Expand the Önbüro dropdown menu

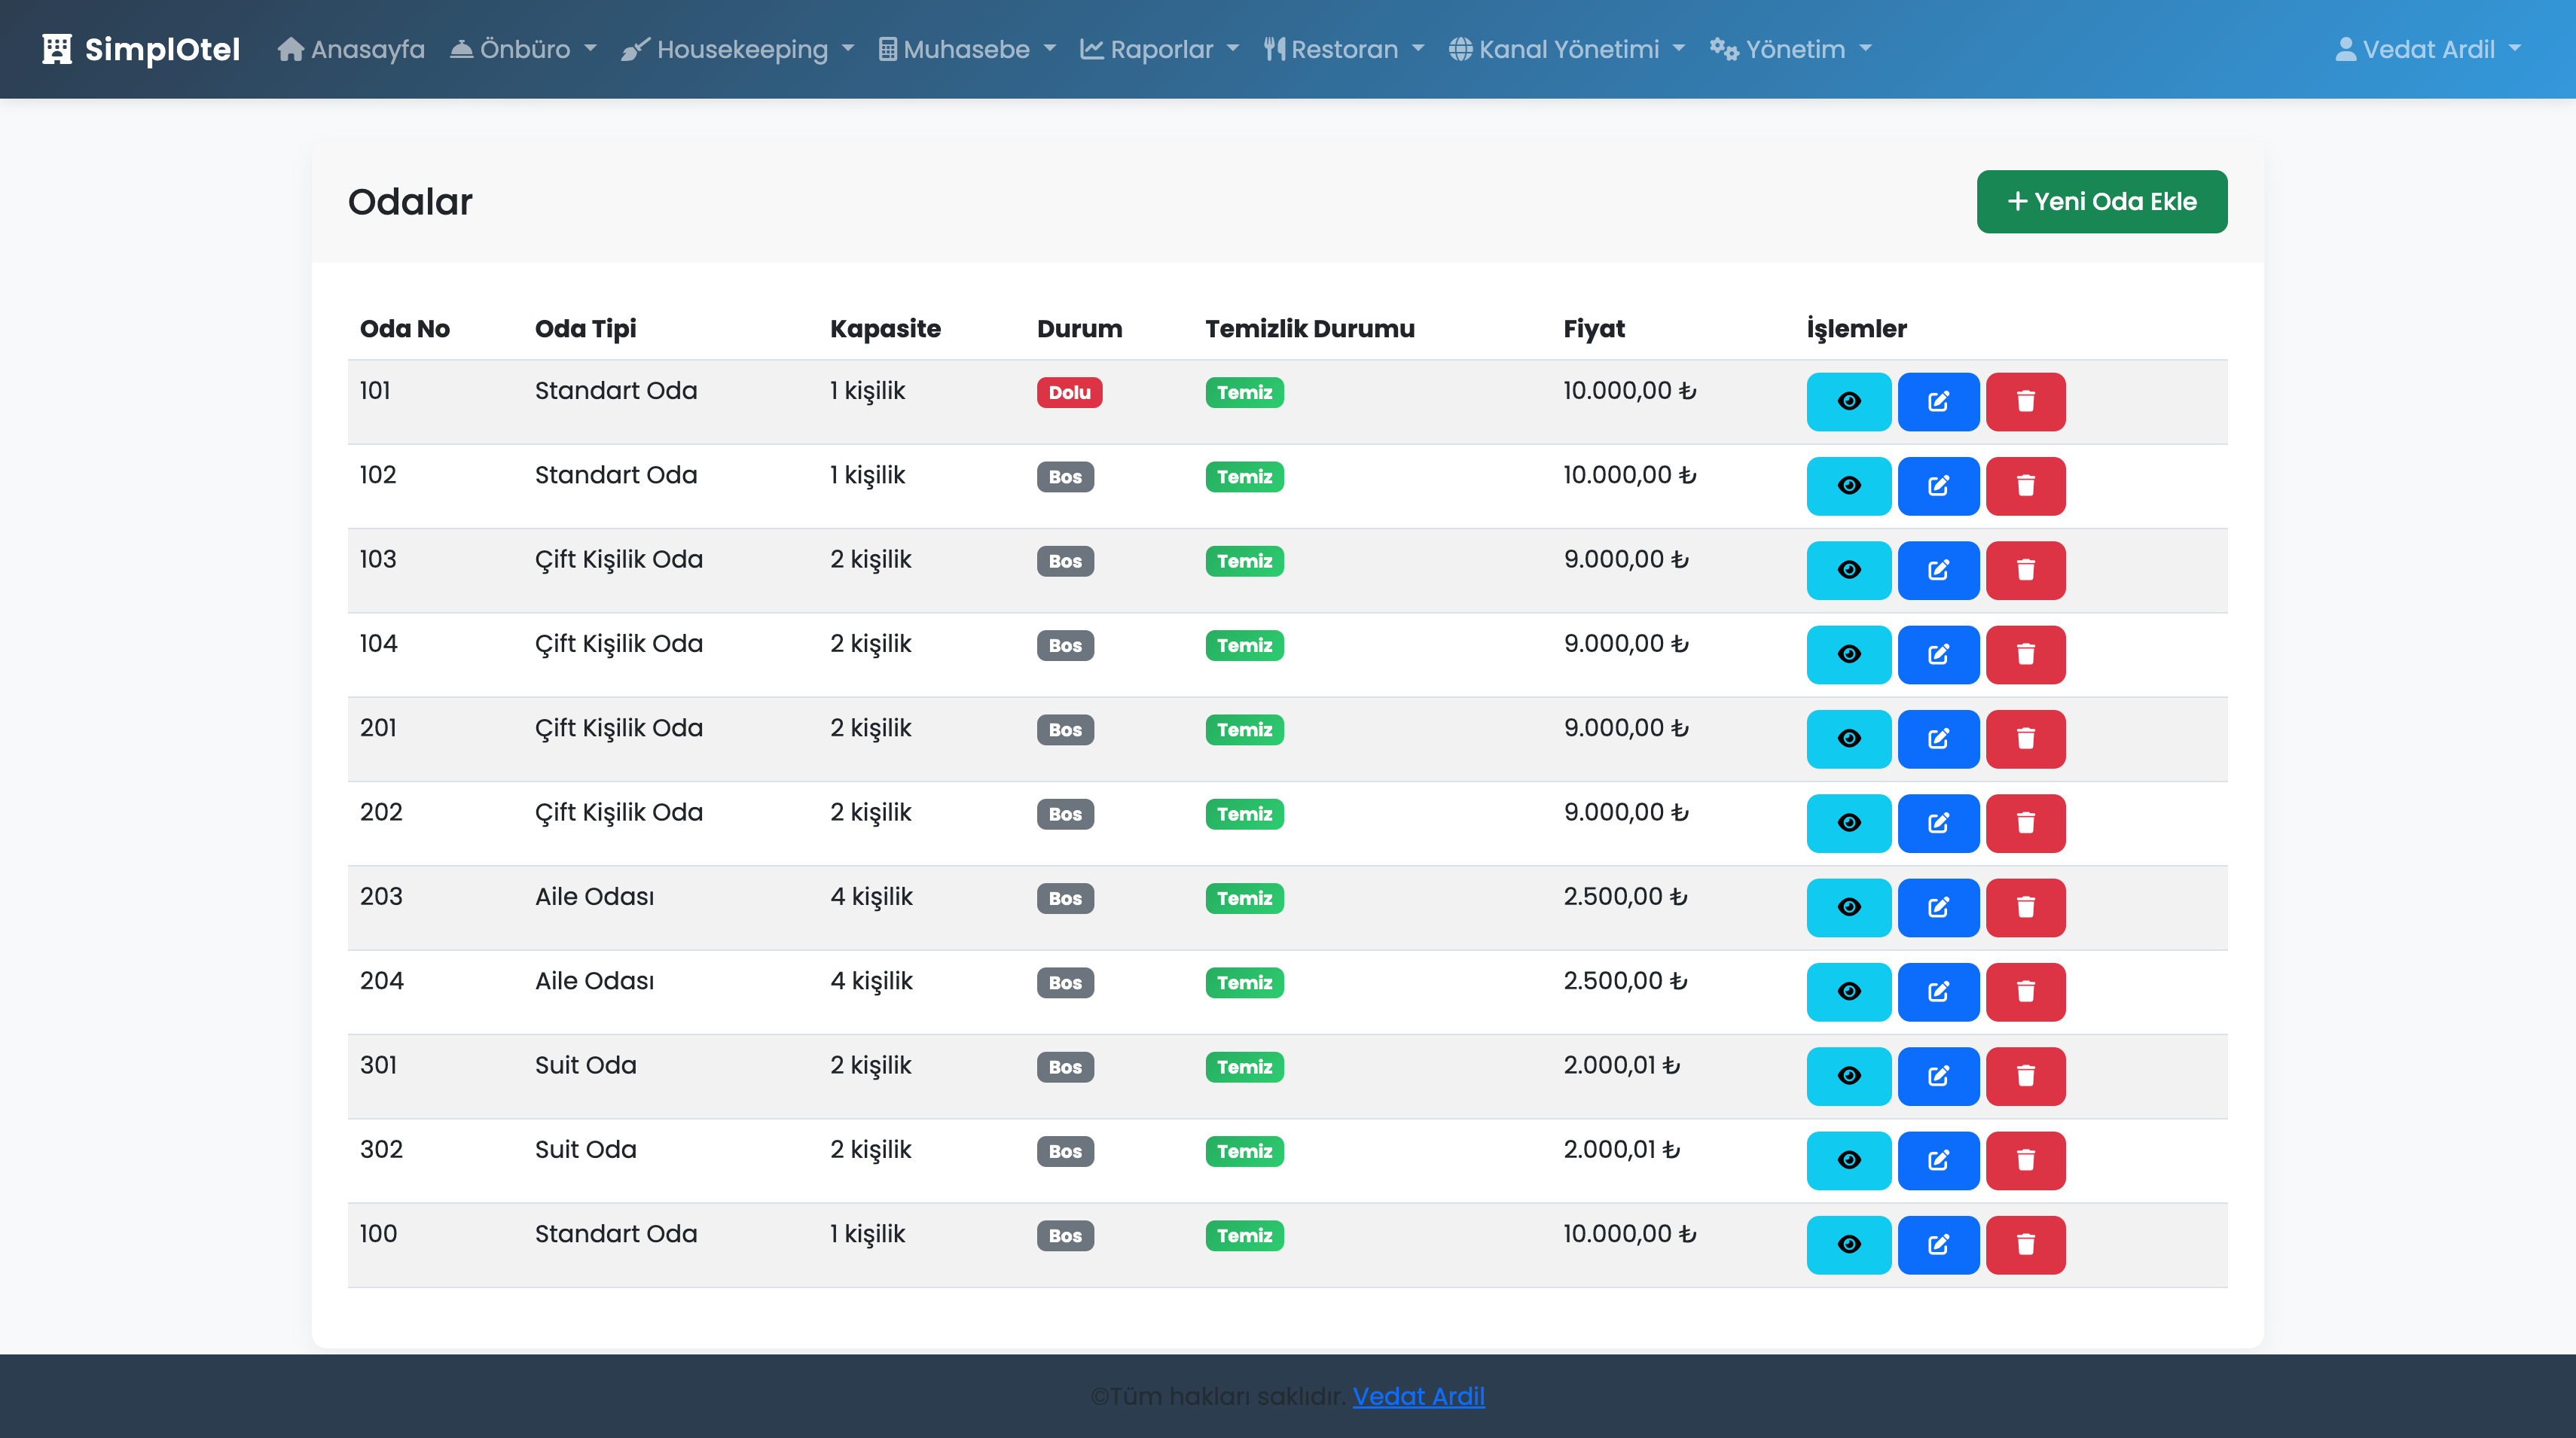pos(523,49)
